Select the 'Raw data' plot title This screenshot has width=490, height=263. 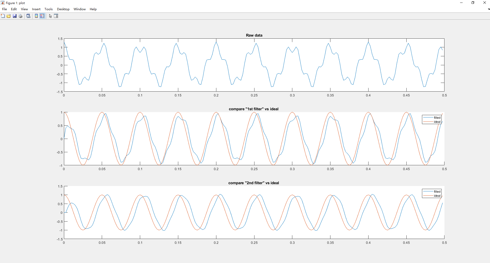tap(254, 35)
